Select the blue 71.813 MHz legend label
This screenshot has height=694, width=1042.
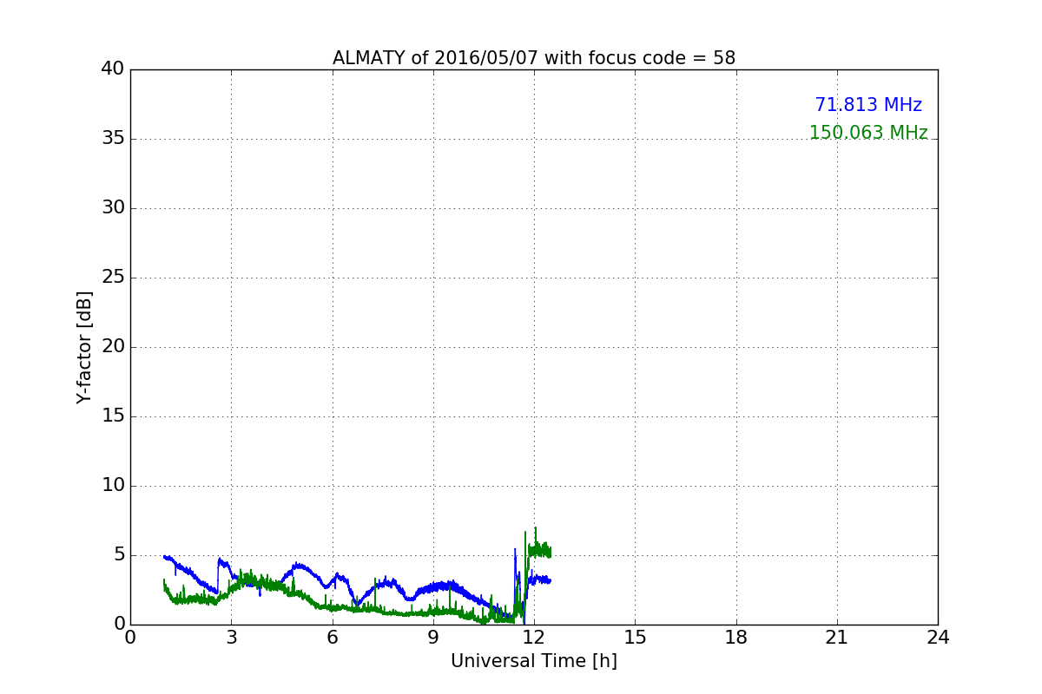[x=868, y=105]
